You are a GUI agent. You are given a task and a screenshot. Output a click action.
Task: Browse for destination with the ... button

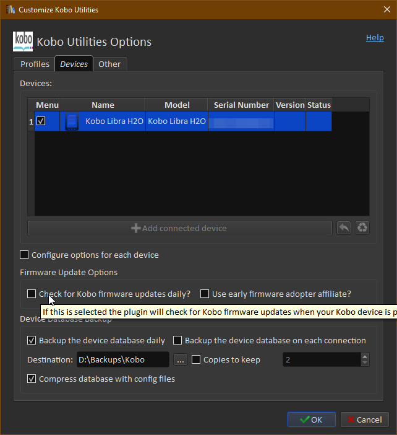[181, 359]
